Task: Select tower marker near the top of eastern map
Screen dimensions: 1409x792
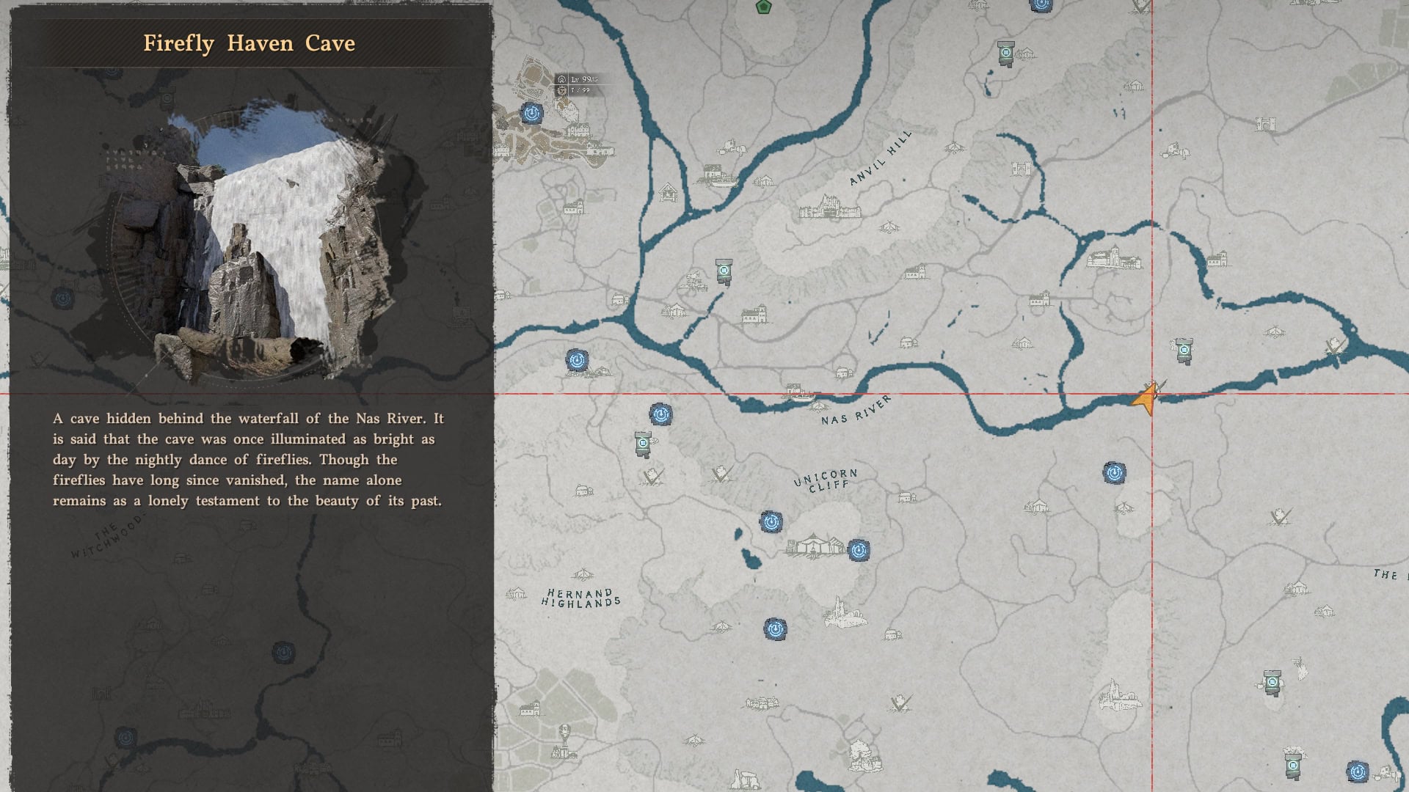Action: 1005,54
